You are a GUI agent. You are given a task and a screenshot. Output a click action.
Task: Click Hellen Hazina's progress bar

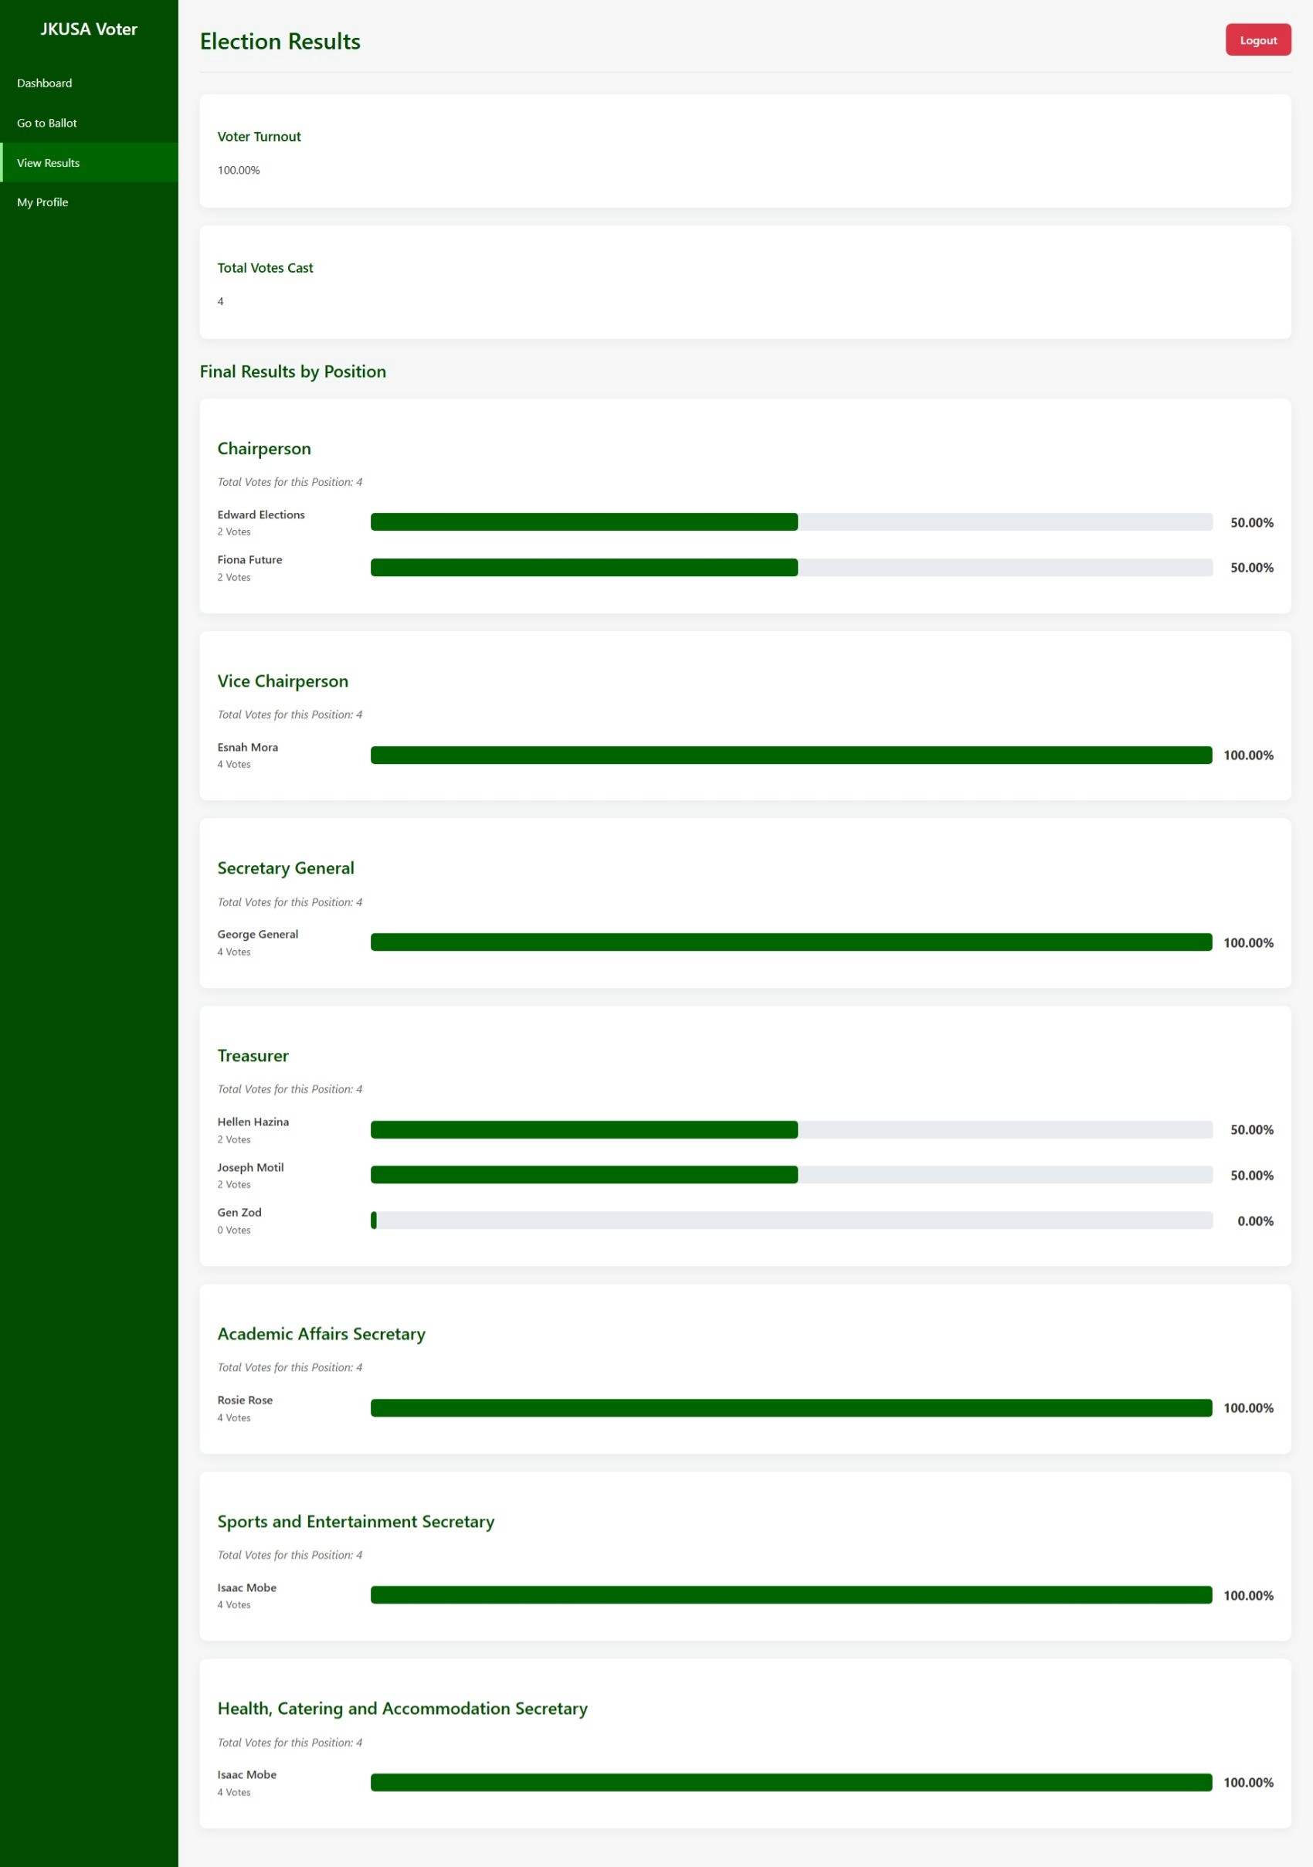coord(791,1129)
